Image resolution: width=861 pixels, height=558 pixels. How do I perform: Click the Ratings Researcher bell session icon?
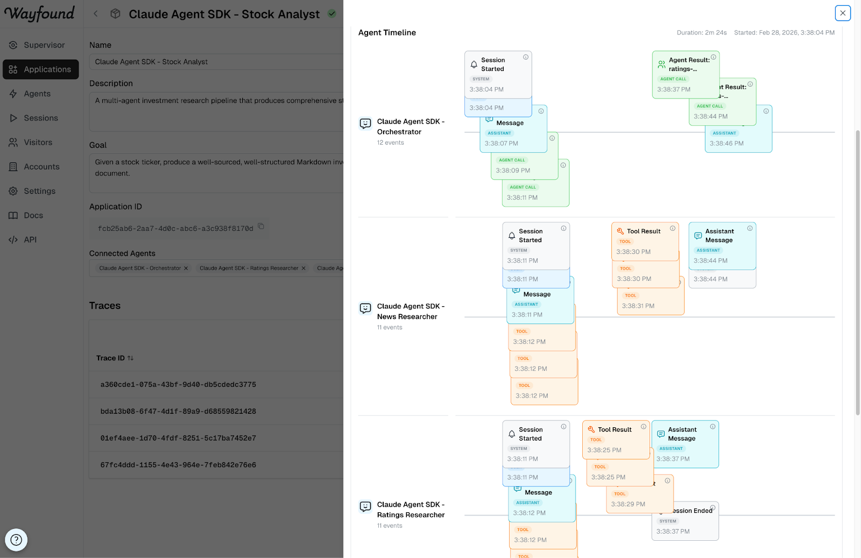click(512, 434)
